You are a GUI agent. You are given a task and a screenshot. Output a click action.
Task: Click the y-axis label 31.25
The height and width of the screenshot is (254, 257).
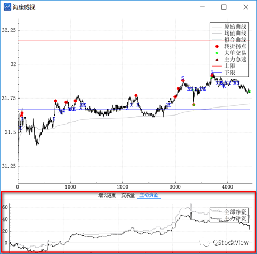9,166
